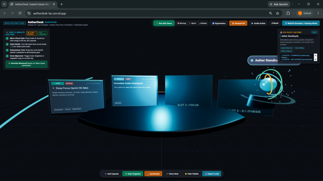Click the Co-Pilot Aether robot icon
The height and width of the screenshot is (181, 323).
(281, 32)
